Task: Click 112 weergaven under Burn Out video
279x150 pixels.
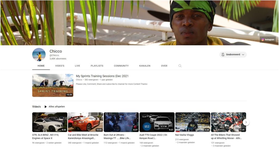Action: [111, 143]
